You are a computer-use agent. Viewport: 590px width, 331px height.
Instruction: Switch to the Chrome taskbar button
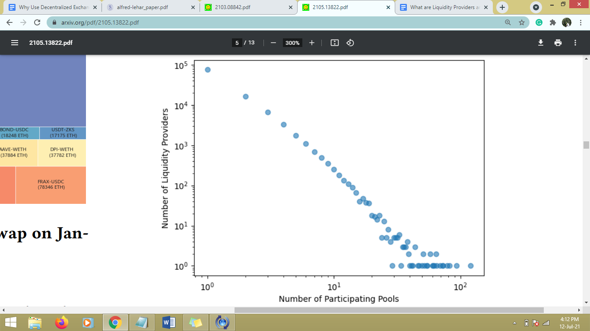click(x=115, y=322)
